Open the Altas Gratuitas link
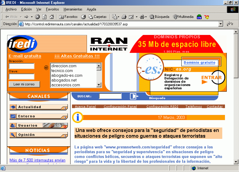Viewport: 239px width, 172px height. point(77,56)
